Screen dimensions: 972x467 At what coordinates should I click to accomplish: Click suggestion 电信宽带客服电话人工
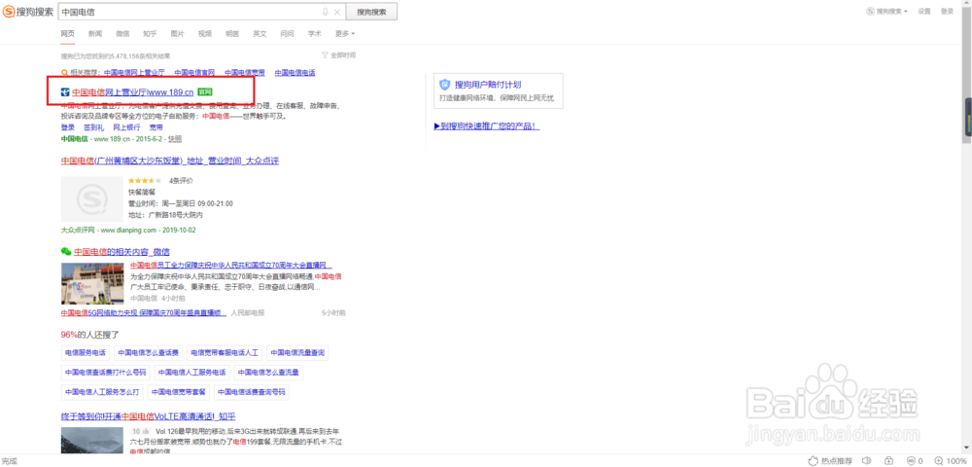coord(225,353)
